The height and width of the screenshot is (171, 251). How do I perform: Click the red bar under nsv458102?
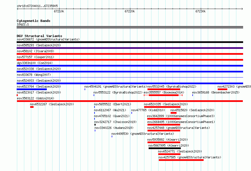click(130, 54)
